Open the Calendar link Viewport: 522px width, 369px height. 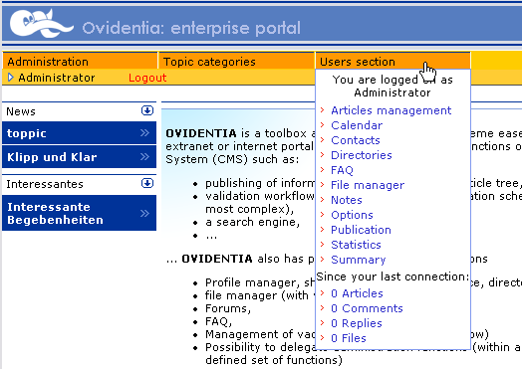[357, 125]
